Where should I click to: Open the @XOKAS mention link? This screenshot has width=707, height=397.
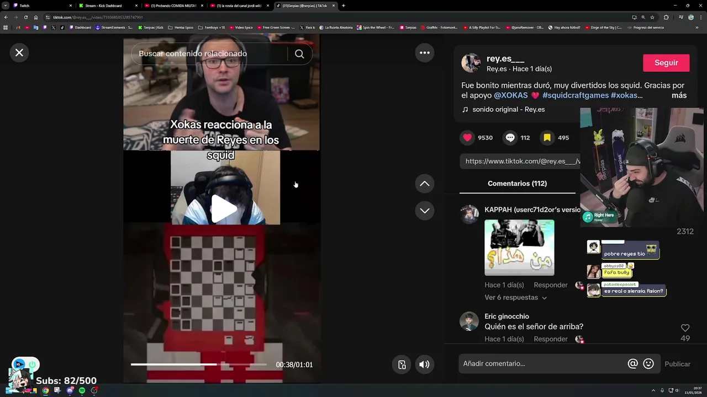511,95
